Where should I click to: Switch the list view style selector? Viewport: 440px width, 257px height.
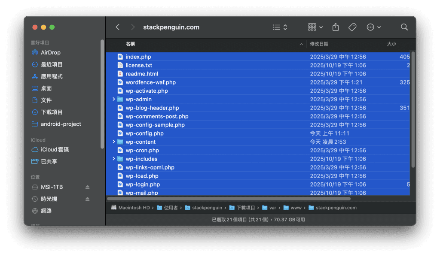pyautogui.click(x=280, y=27)
